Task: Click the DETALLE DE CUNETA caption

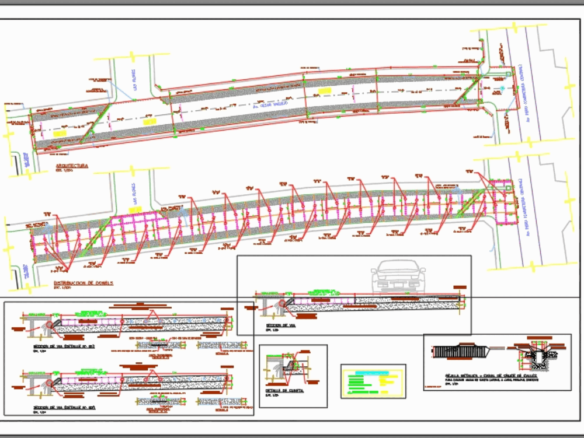Action: (x=284, y=391)
